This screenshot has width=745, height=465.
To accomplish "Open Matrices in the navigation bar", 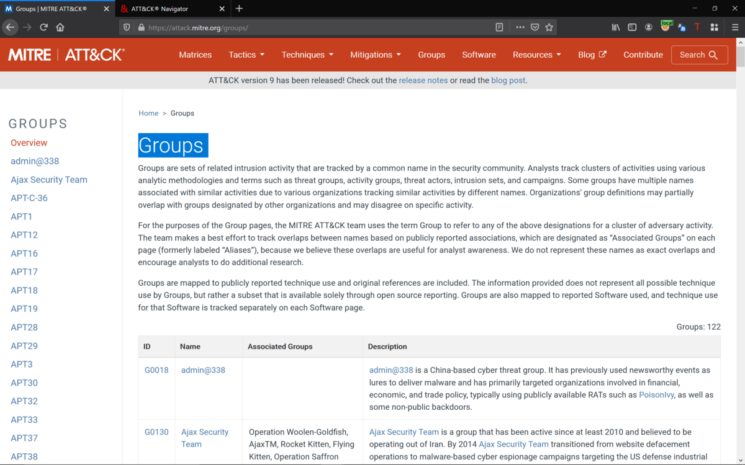I will click(196, 55).
